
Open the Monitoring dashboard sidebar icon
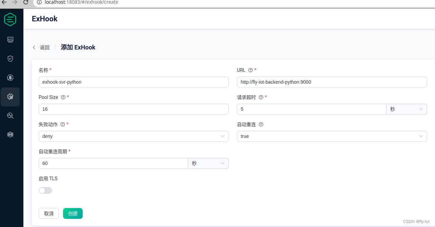10,40
